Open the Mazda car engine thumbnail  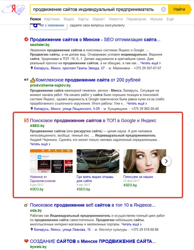click(98, 161)
